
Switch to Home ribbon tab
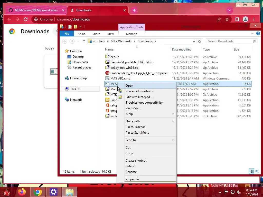point(81,34)
